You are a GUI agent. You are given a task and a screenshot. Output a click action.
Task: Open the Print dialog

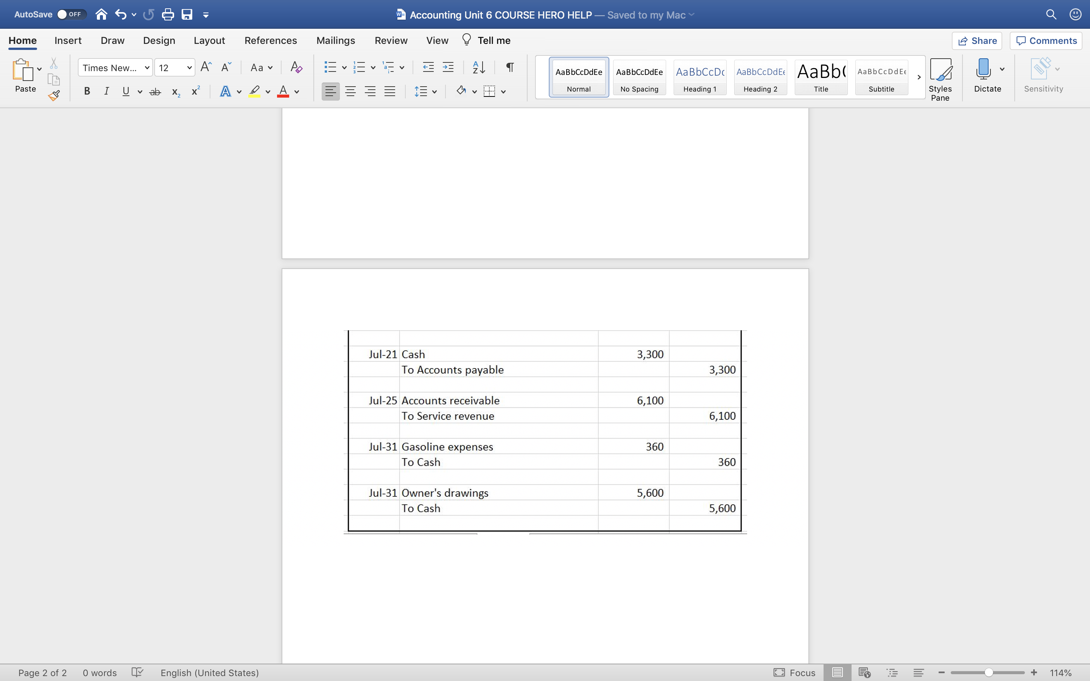coord(168,14)
